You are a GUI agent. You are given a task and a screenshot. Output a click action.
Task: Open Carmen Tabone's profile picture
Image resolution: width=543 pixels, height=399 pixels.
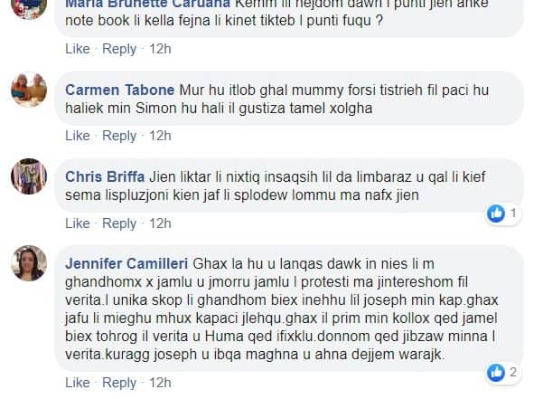click(27, 92)
